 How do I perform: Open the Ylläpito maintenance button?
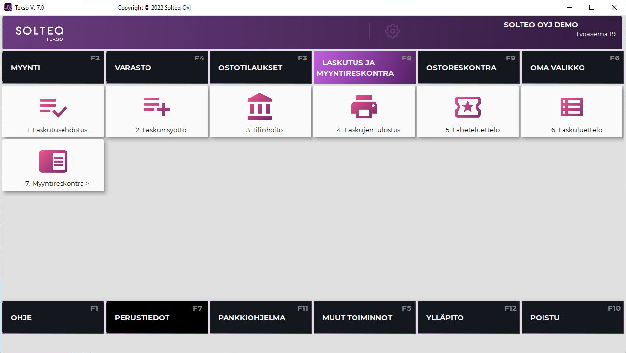point(468,317)
